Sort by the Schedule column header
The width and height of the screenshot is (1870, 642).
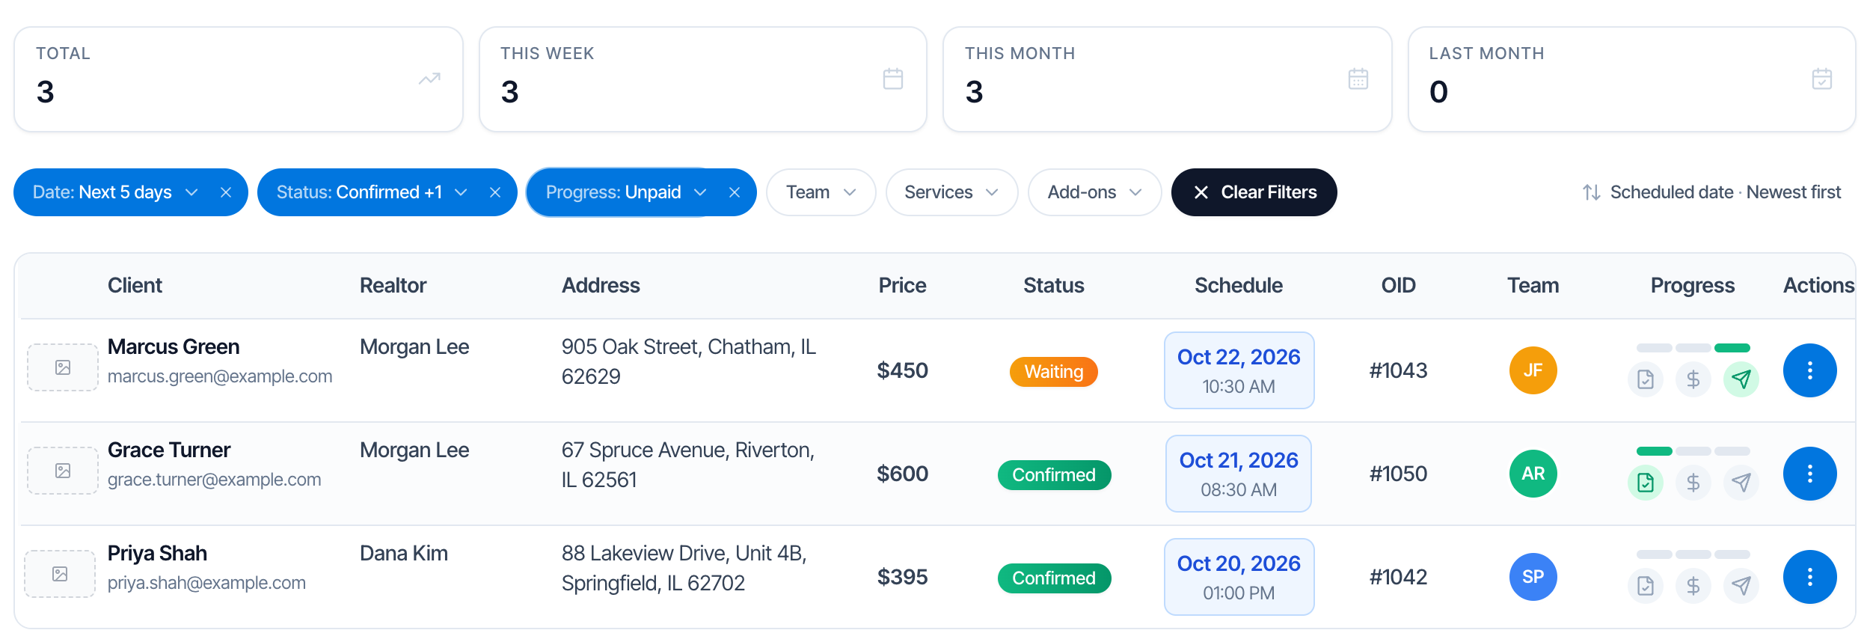click(x=1238, y=285)
